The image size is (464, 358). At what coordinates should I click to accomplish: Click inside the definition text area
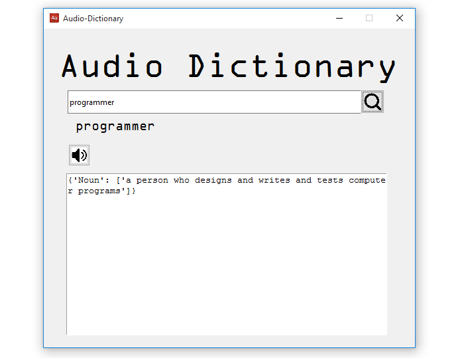(x=227, y=254)
